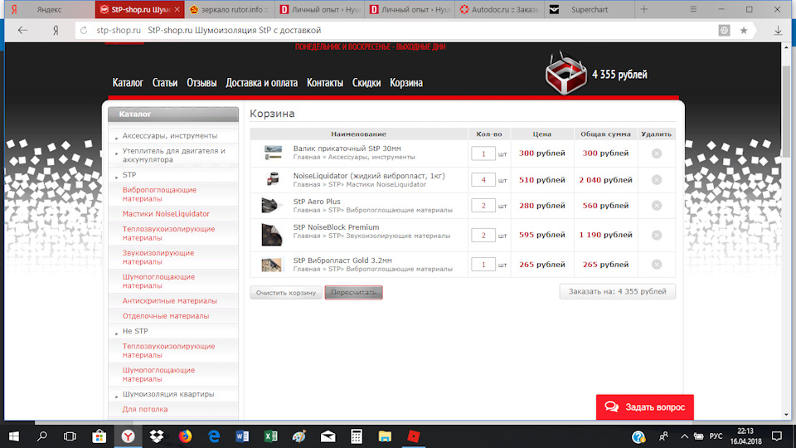This screenshot has width=796, height=448.
Task: Open File Explorer from taskbar
Action: point(385,436)
